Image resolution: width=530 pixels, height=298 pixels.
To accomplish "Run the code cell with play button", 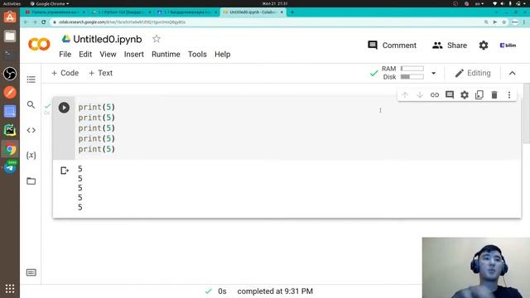I will point(64,108).
